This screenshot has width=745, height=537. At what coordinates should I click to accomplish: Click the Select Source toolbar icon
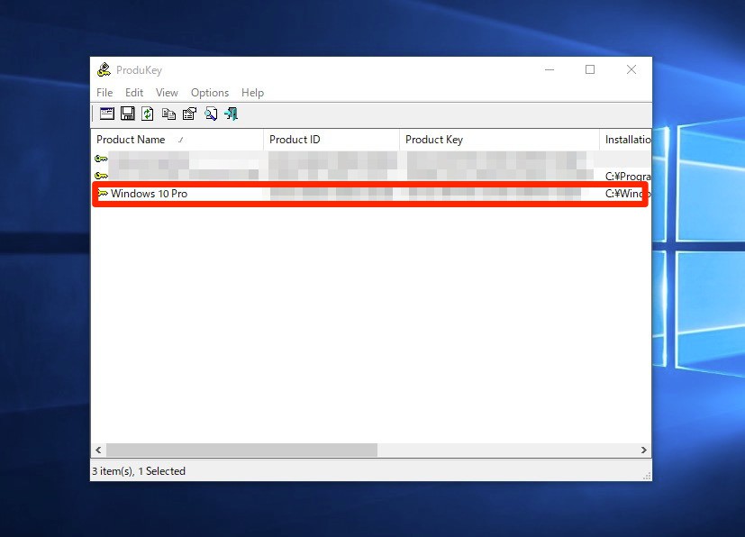(107, 114)
